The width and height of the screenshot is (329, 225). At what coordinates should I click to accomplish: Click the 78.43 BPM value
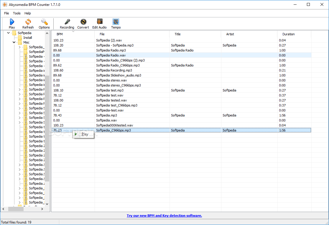(x=57, y=115)
